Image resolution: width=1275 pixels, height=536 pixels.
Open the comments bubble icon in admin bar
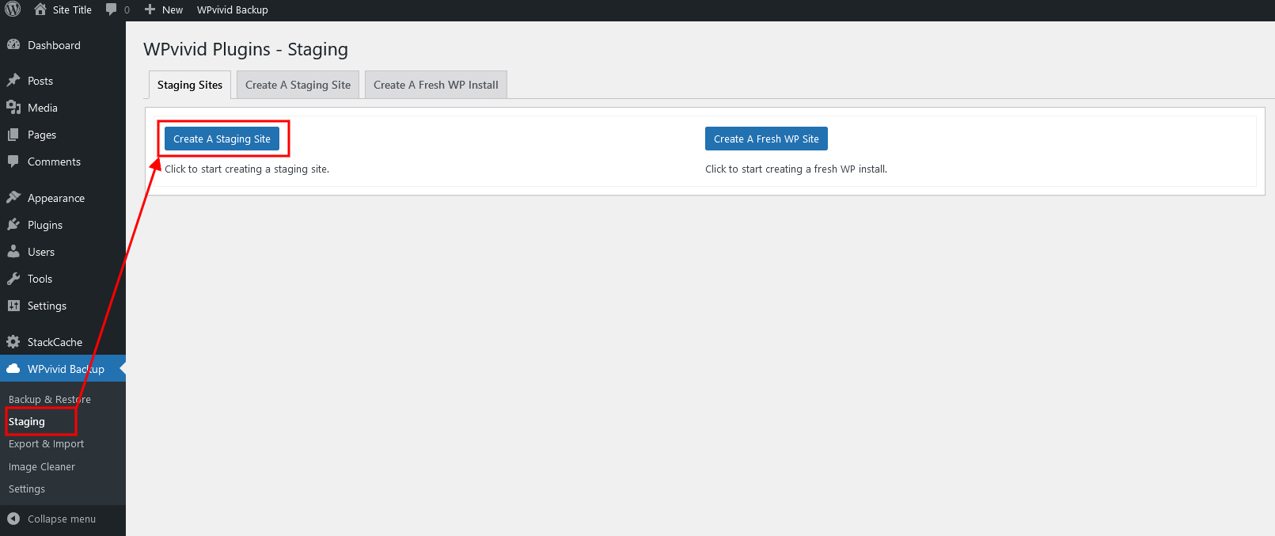[x=112, y=10]
